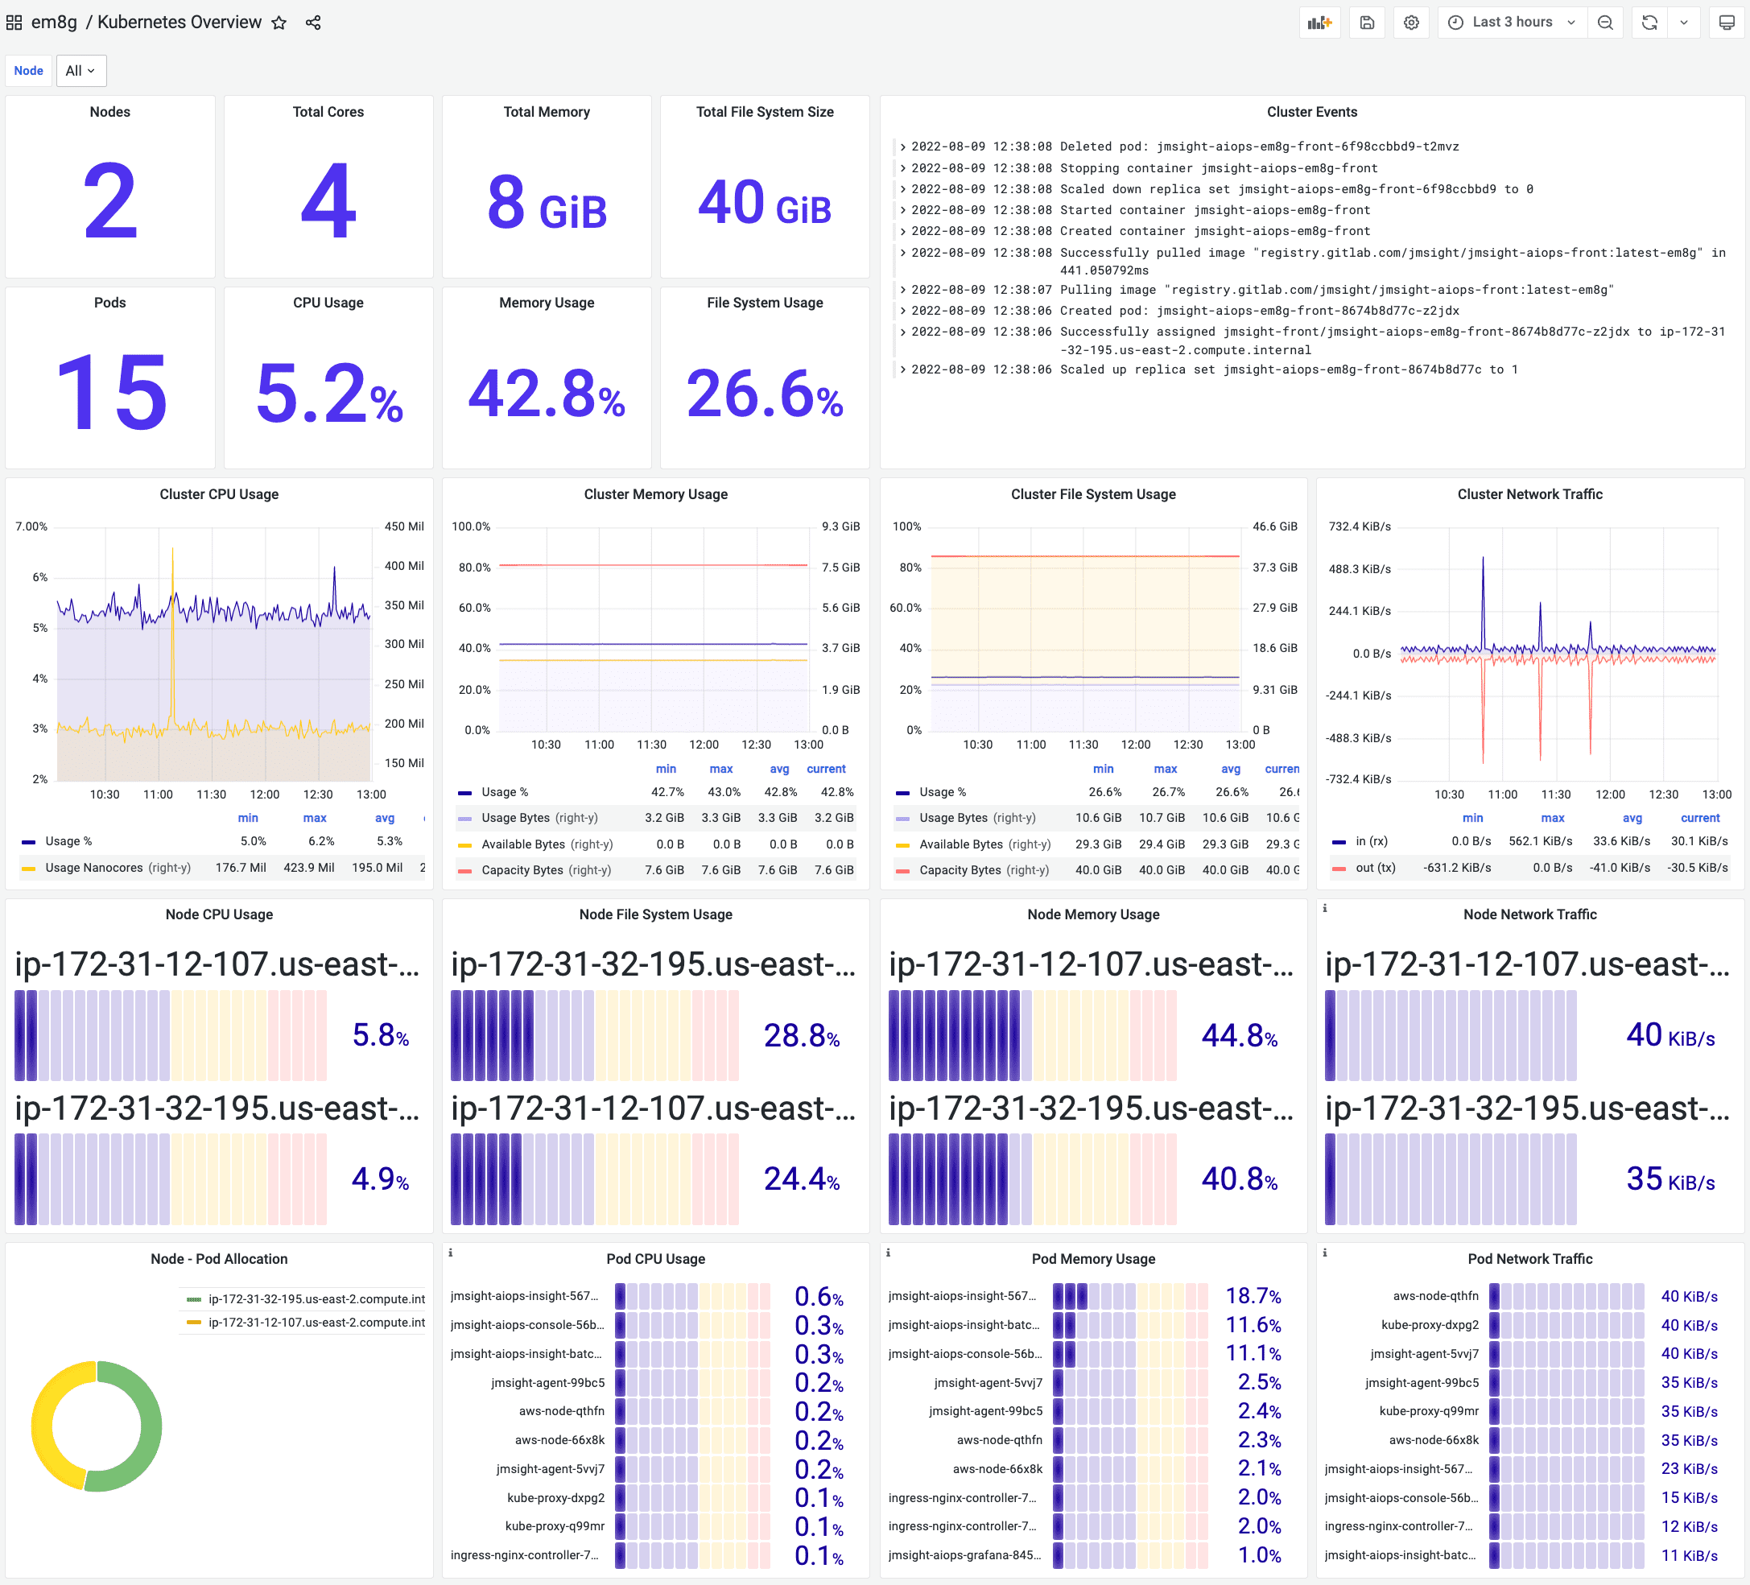Click the Pod Memory Usage panel title
1750x1585 pixels.
1093,1259
